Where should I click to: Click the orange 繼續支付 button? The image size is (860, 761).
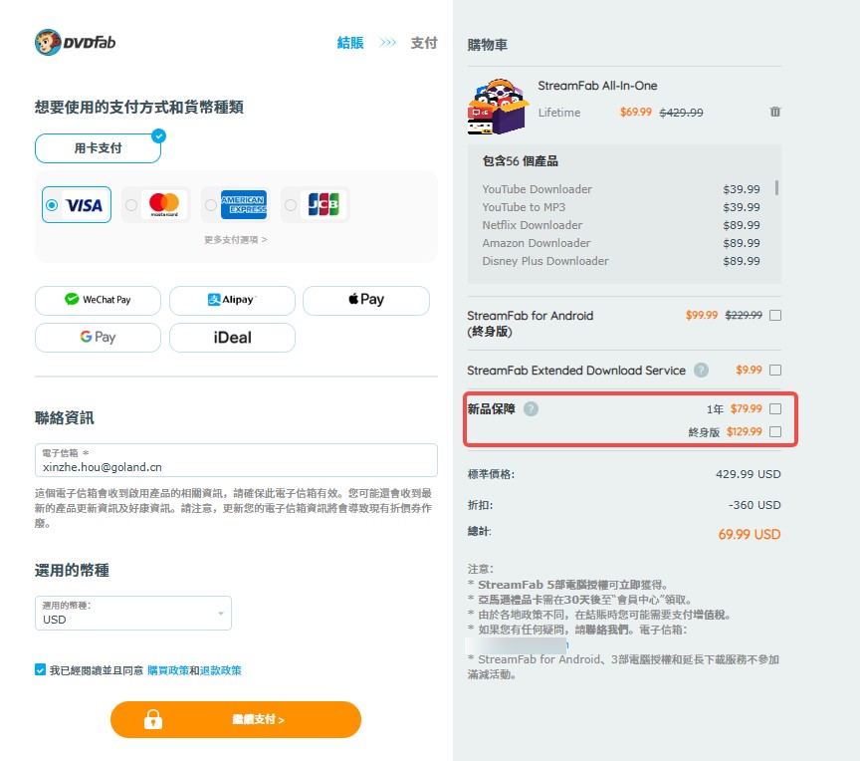[236, 719]
